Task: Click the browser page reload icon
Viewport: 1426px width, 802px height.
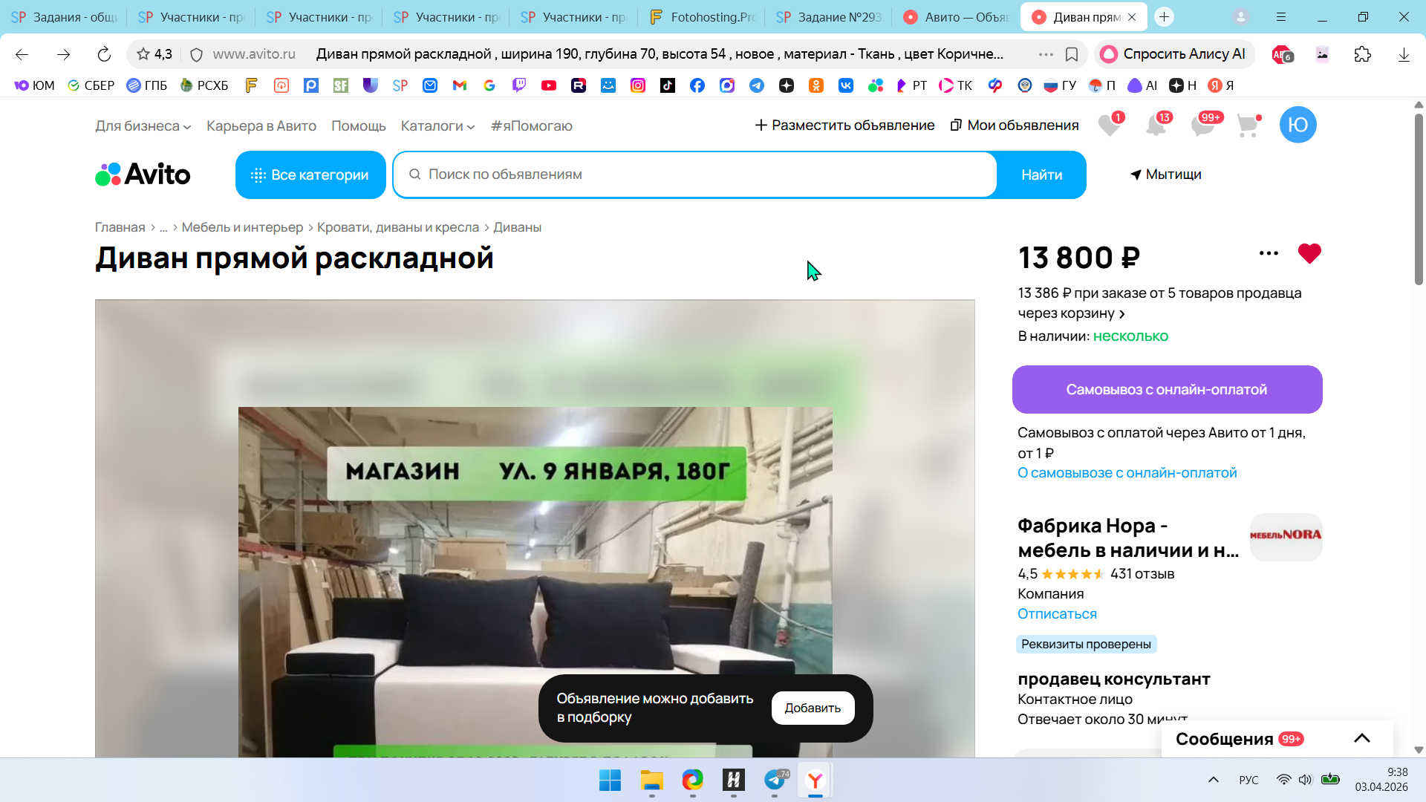Action: [x=104, y=54]
